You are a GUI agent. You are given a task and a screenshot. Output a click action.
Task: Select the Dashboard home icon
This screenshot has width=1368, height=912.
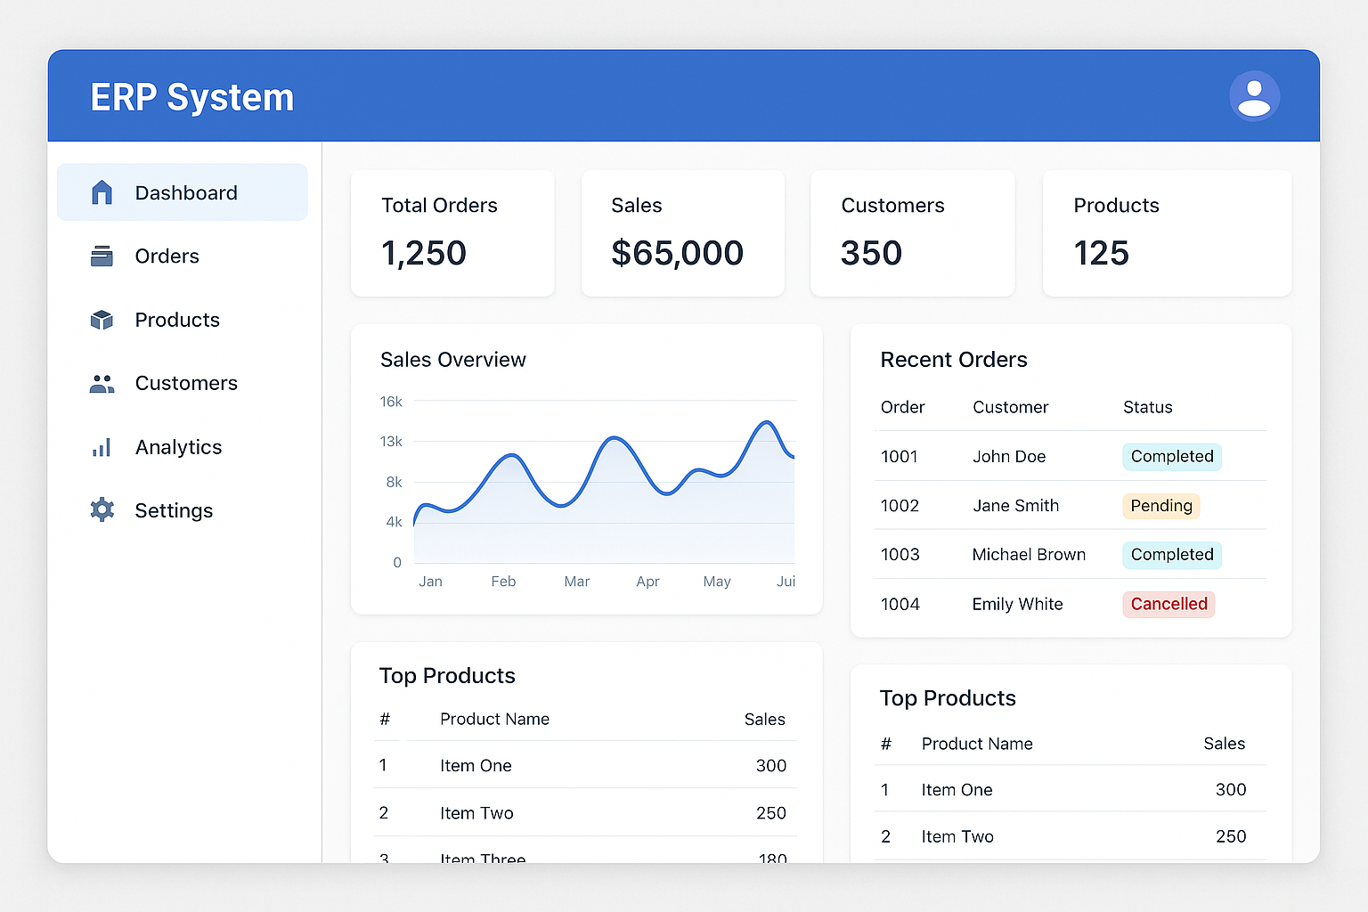(x=102, y=191)
